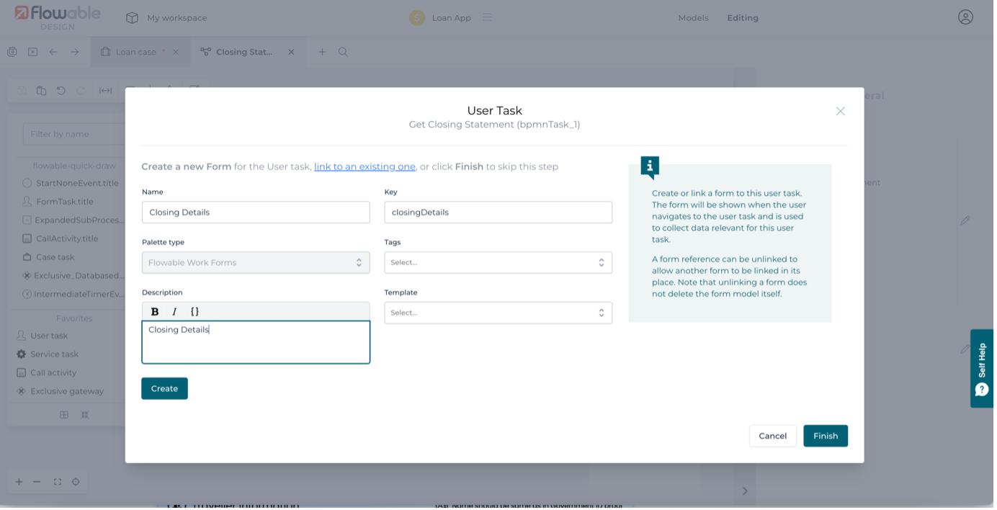Follow the link to an existing form
The image size is (997, 510).
pos(365,166)
